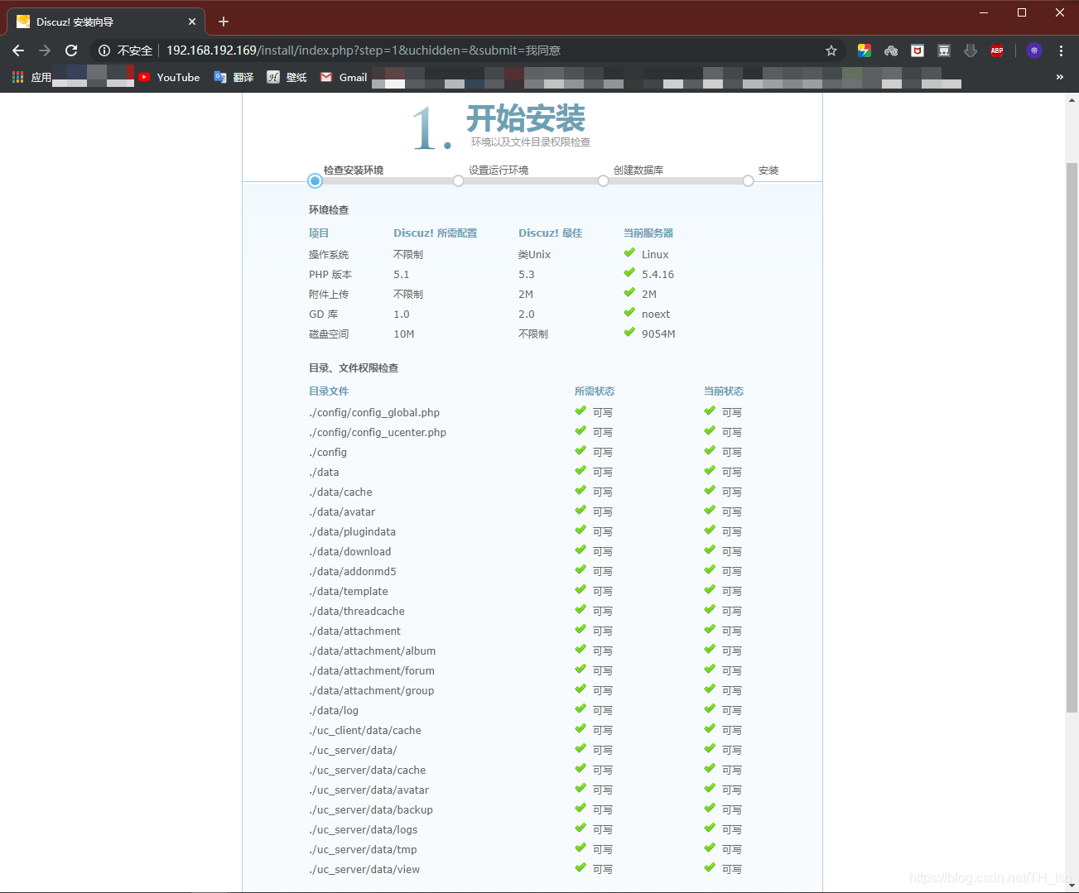Click the green check next to Linux
The height and width of the screenshot is (893, 1079).
point(629,253)
